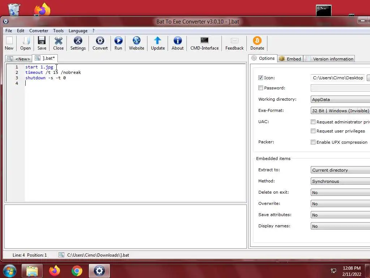Open Windows Explorer from the taskbar
Viewport: 370px width, 278px height.
coord(32,271)
